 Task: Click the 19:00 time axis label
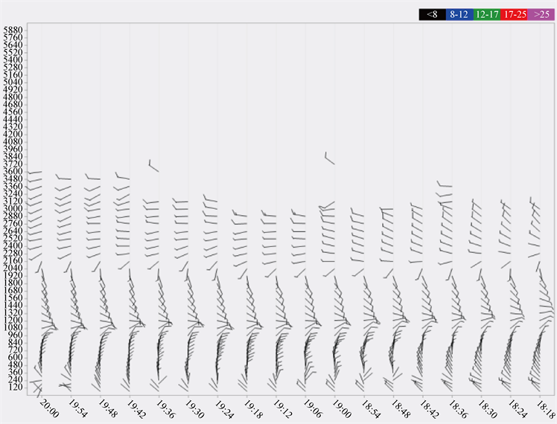point(342,408)
